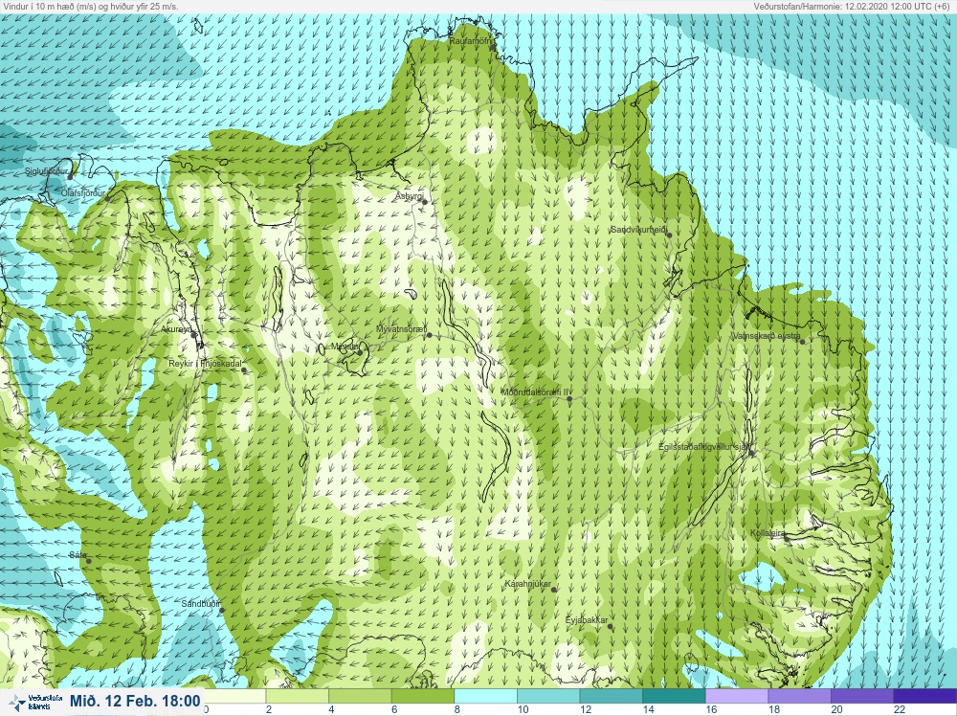Select the 20–22 m/s violet swatch
The image size is (957, 716).
click(863, 697)
